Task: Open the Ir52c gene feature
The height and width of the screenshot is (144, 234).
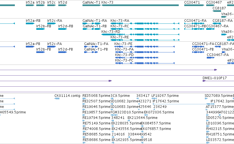Action: (x=51, y=5)
